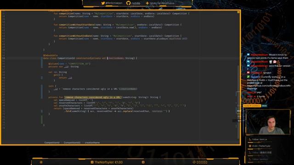This screenshot has width=294, height=165.
Task: Click green checkmark badge beside 'Currently working' message
Action: pos(248,77)
